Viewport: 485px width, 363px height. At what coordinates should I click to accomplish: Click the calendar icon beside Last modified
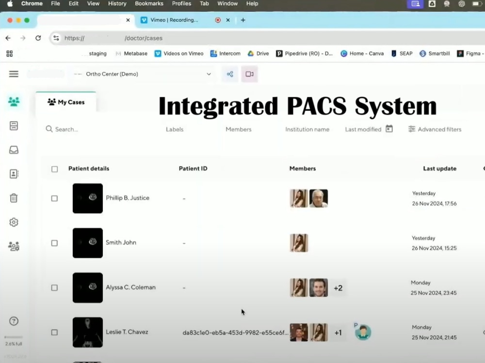pos(389,129)
